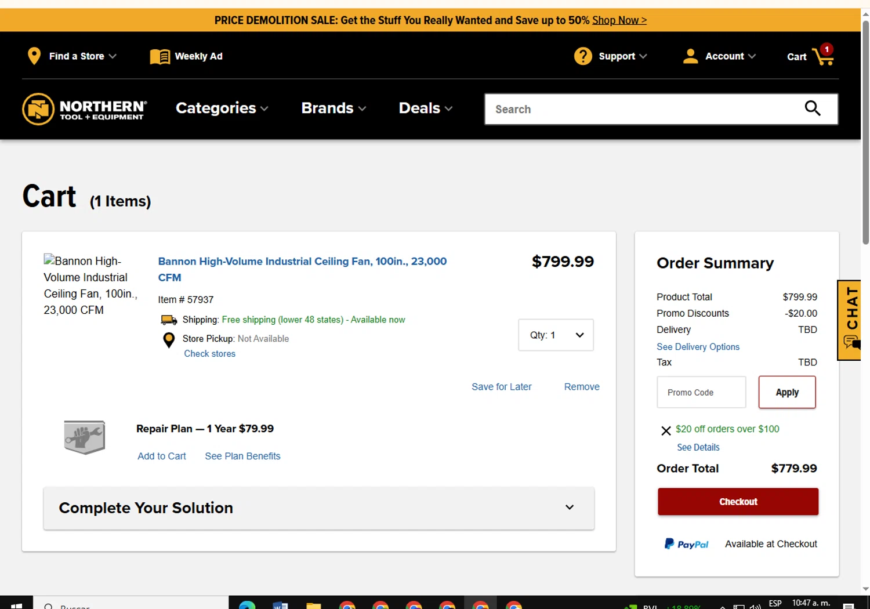Viewport: 870px width, 609px height.
Task: Open the Deals menu
Action: pyautogui.click(x=425, y=108)
